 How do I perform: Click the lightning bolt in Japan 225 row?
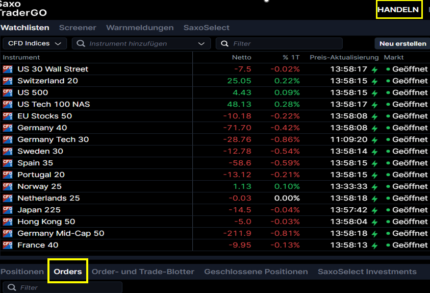point(374,211)
